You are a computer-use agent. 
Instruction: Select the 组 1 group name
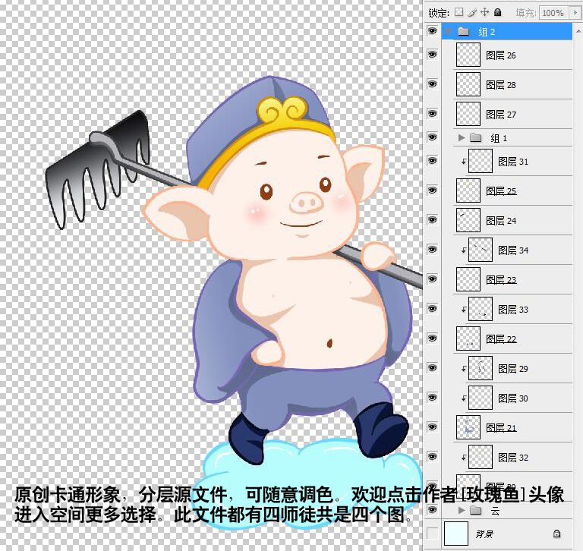499,138
